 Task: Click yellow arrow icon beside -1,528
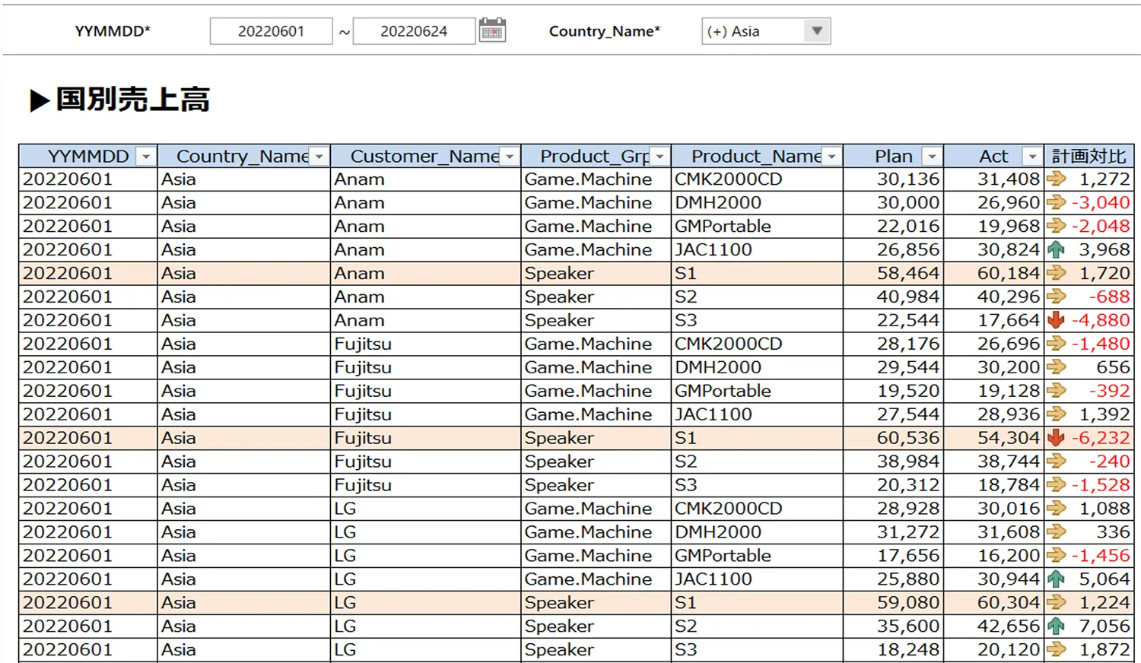[x=1056, y=485]
